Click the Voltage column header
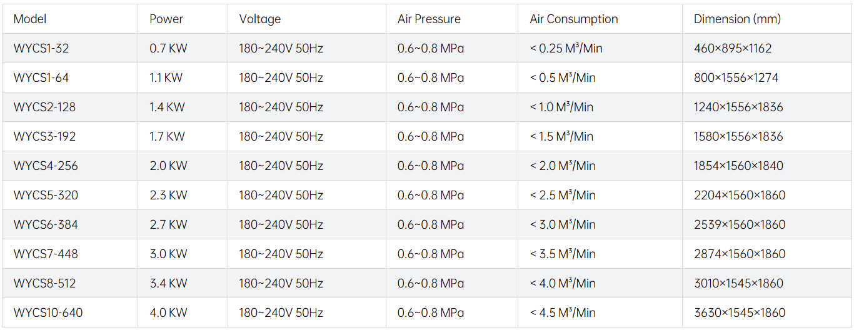This screenshot has width=854, height=330. coord(260,19)
